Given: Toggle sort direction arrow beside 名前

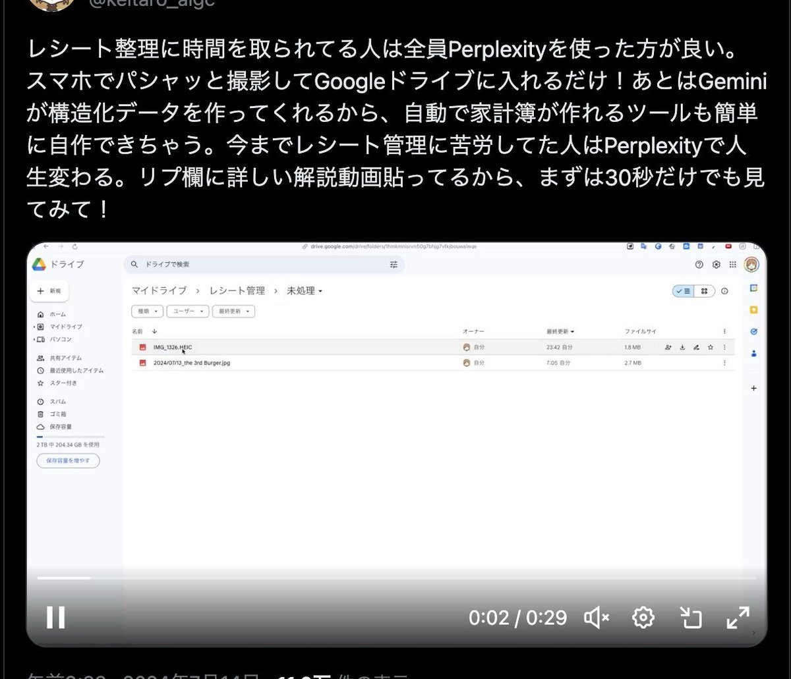Looking at the screenshot, I should 154,331.
